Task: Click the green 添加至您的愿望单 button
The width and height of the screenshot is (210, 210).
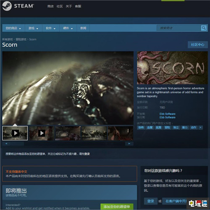Action: click(x=117, y=207)
